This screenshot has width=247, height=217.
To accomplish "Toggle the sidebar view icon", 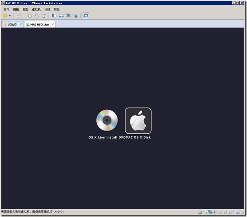I will tap(54, 15).
